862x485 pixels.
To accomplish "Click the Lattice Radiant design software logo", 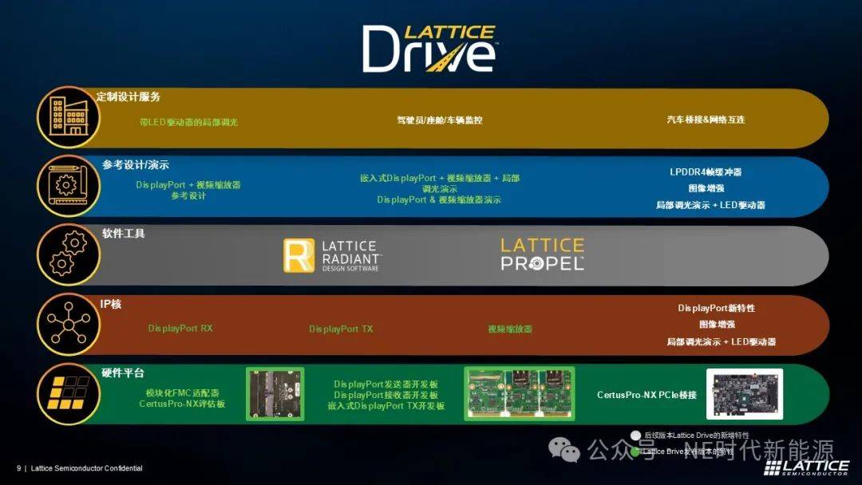I will (x=331, y=255).
